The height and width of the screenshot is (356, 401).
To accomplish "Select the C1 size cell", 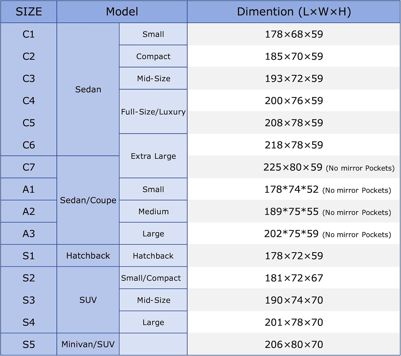I will pos(29,34).
